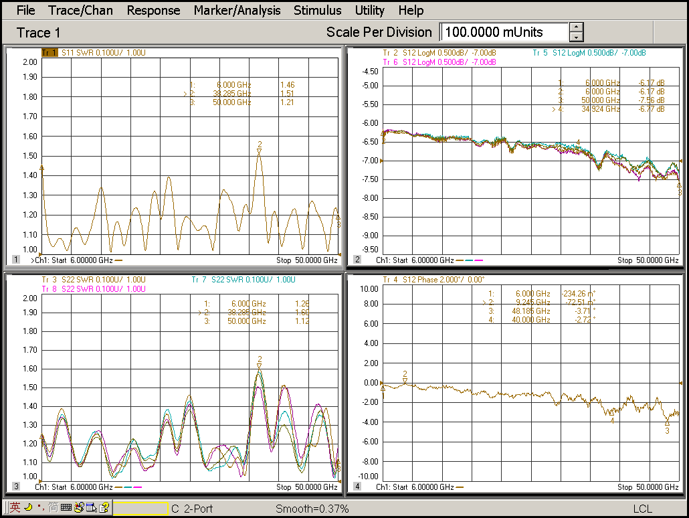Click the Scale Per Division value field

[x=503, y=32]
